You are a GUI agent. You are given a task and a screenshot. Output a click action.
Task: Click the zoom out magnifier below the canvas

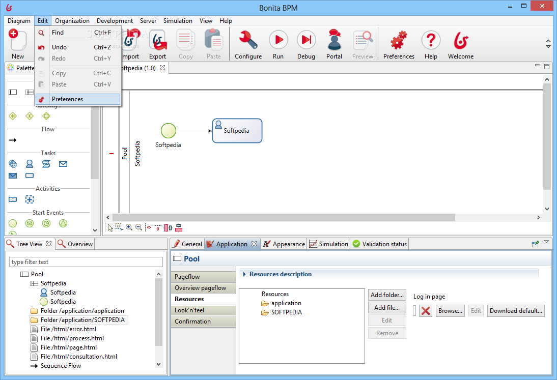tap(139, 227)
